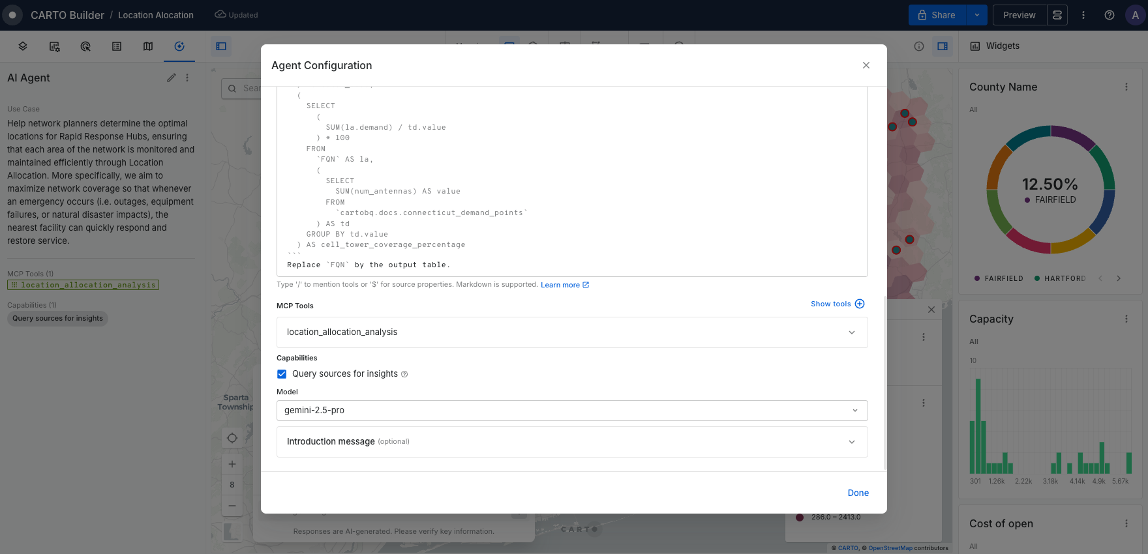
Task: Open the help question mark icon
Action: [x=1109, y=15]
